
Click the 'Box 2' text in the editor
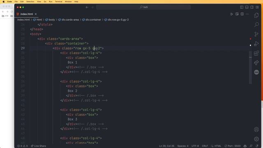(x=72, y=91)
